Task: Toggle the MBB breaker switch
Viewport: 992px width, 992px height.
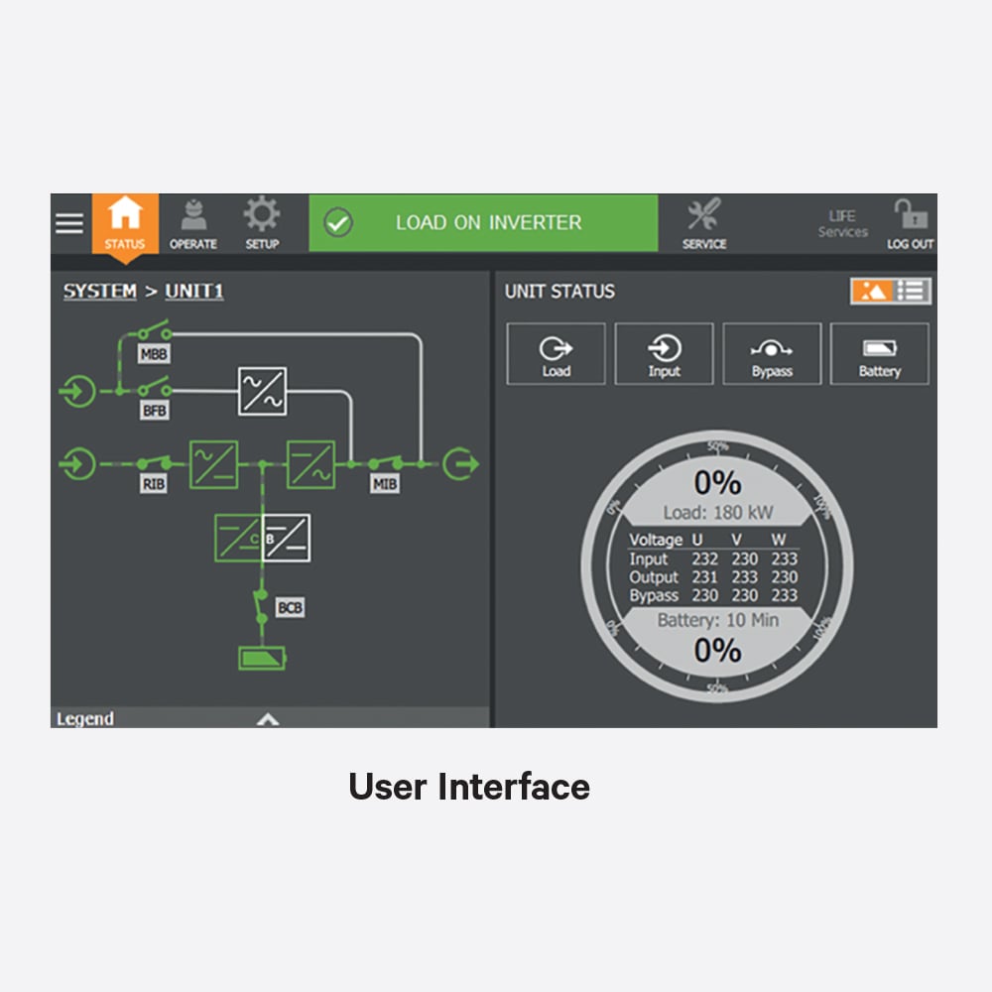Action: coord(155,334)
